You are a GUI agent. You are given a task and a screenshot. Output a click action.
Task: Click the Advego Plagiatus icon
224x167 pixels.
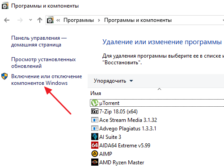95,128
